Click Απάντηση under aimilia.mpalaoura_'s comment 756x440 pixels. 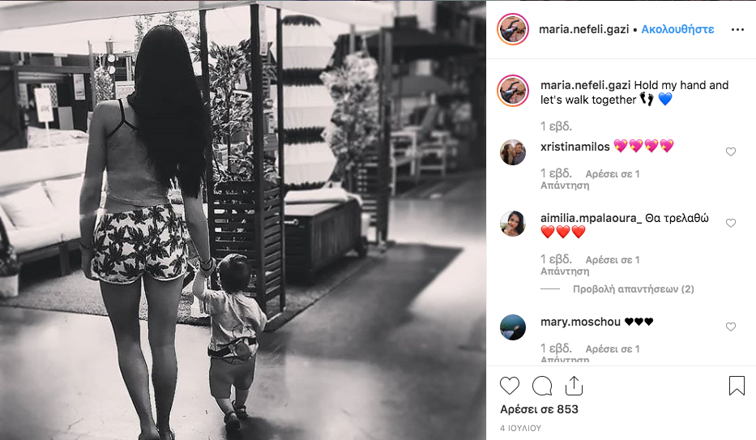coord(565,271)
